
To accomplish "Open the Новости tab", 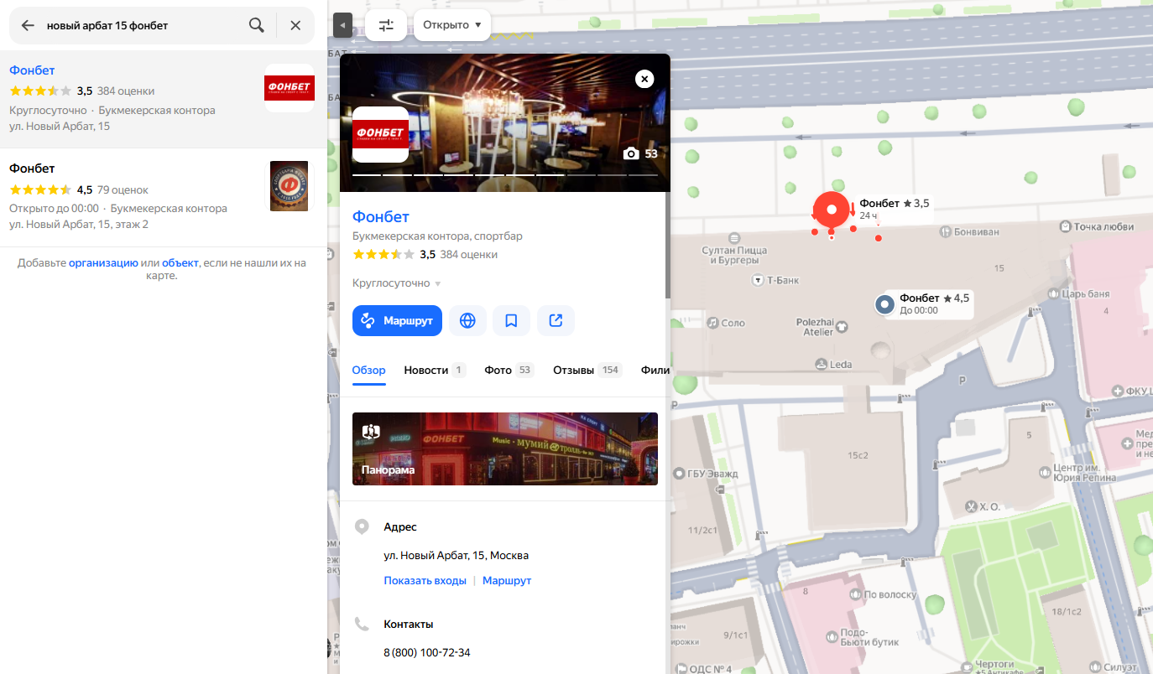I will click(435, 370).
